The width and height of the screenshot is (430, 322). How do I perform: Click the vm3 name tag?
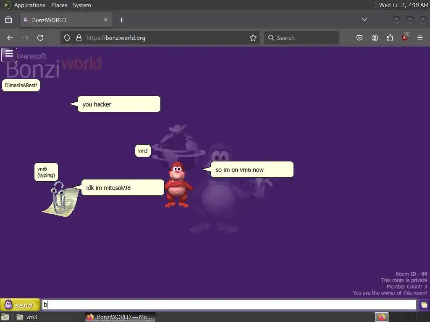pyautogui.click(x=143, y=151)
